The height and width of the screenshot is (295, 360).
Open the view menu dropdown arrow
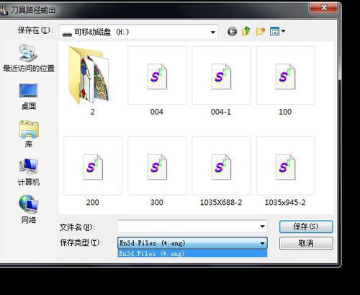tap(283, 31)
